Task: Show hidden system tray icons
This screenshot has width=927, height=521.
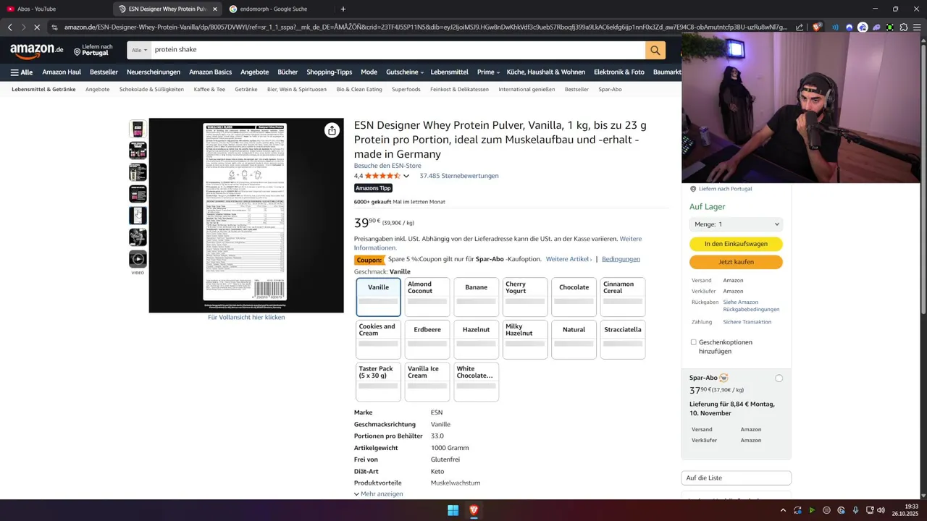Action: tap(783, 510)
